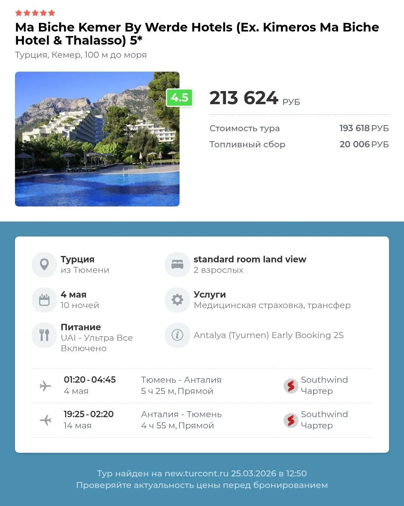Click Southwind logo on the 14 мая flight
The width and height of the screenshot is (404, 506).
[x=291, y=420]
